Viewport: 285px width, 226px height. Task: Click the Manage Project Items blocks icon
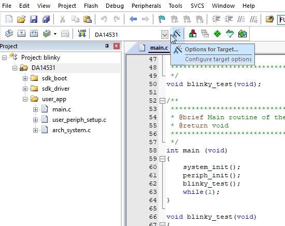193,34
